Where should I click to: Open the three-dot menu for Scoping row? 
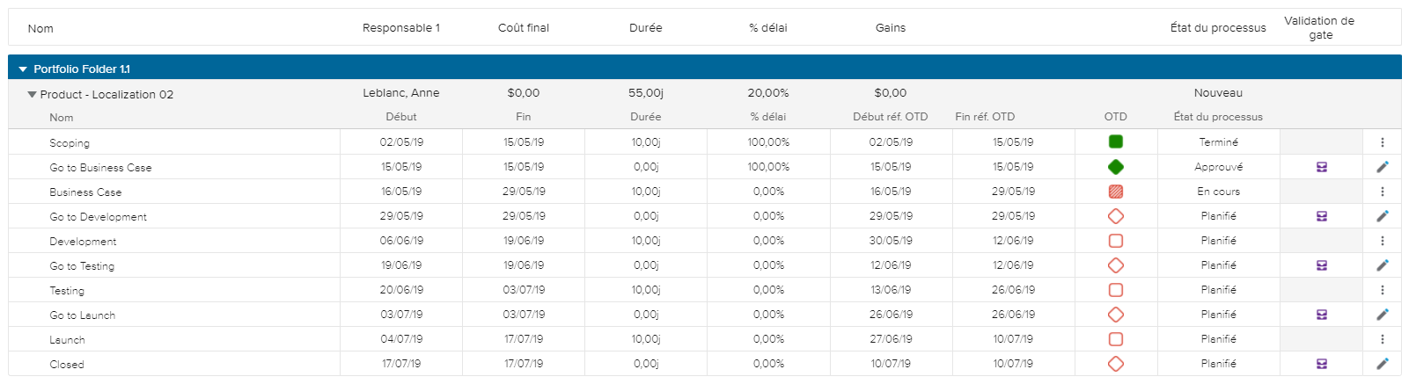(1382, 142)
